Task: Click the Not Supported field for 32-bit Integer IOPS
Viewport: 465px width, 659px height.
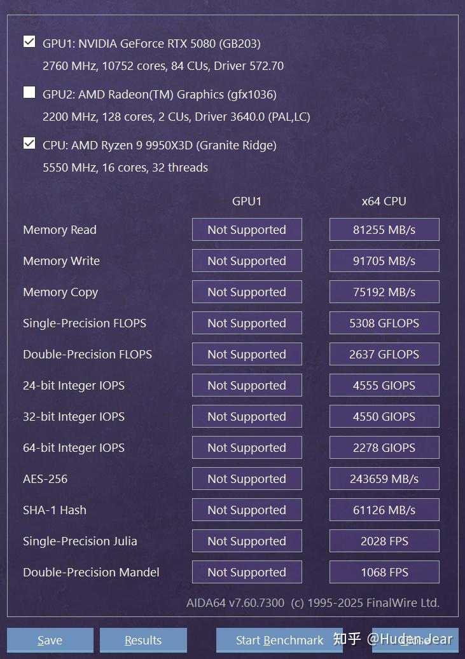Action: click(247, 416)
